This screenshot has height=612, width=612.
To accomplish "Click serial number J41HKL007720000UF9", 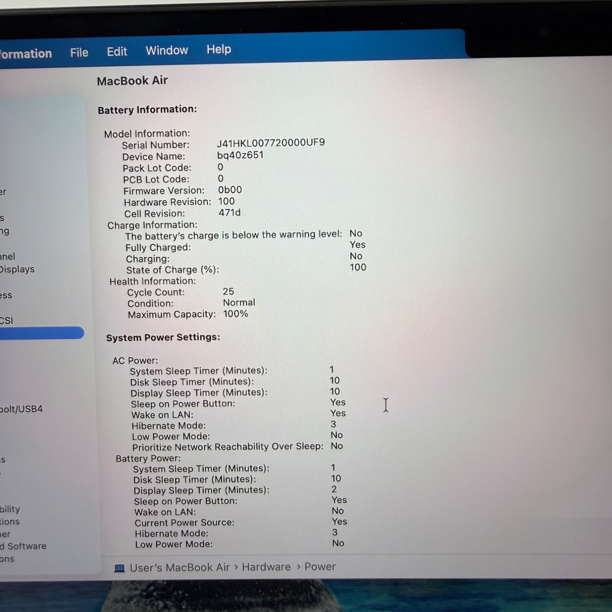I will (x=271, y=143).
